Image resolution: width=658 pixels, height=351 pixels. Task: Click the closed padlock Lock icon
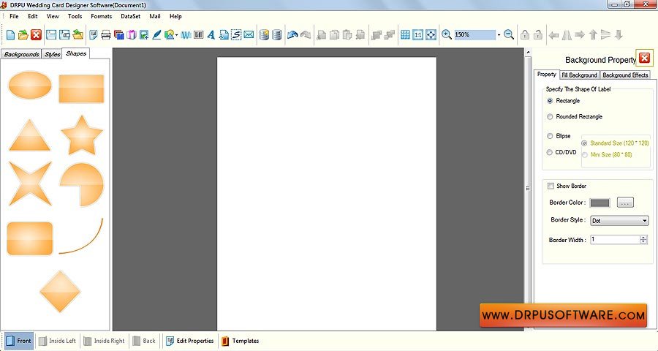(524, 35)
